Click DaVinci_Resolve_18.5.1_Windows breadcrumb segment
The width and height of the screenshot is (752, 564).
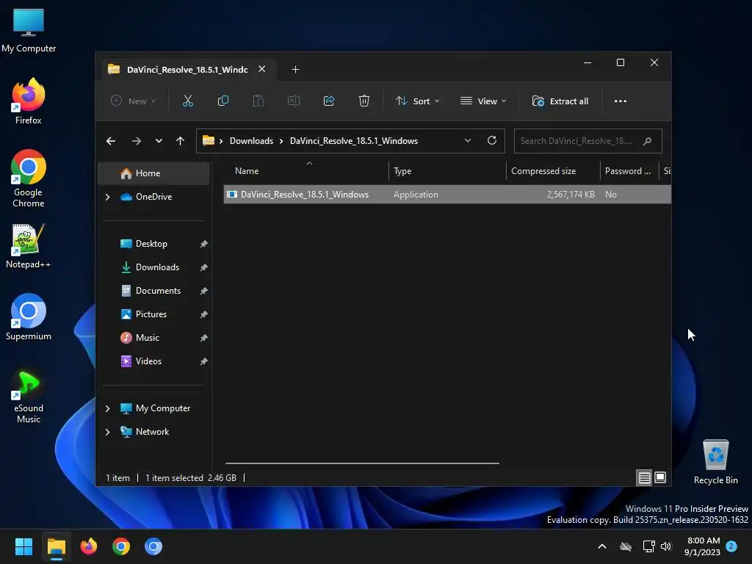pyautogui.click(x=354, y=141)
